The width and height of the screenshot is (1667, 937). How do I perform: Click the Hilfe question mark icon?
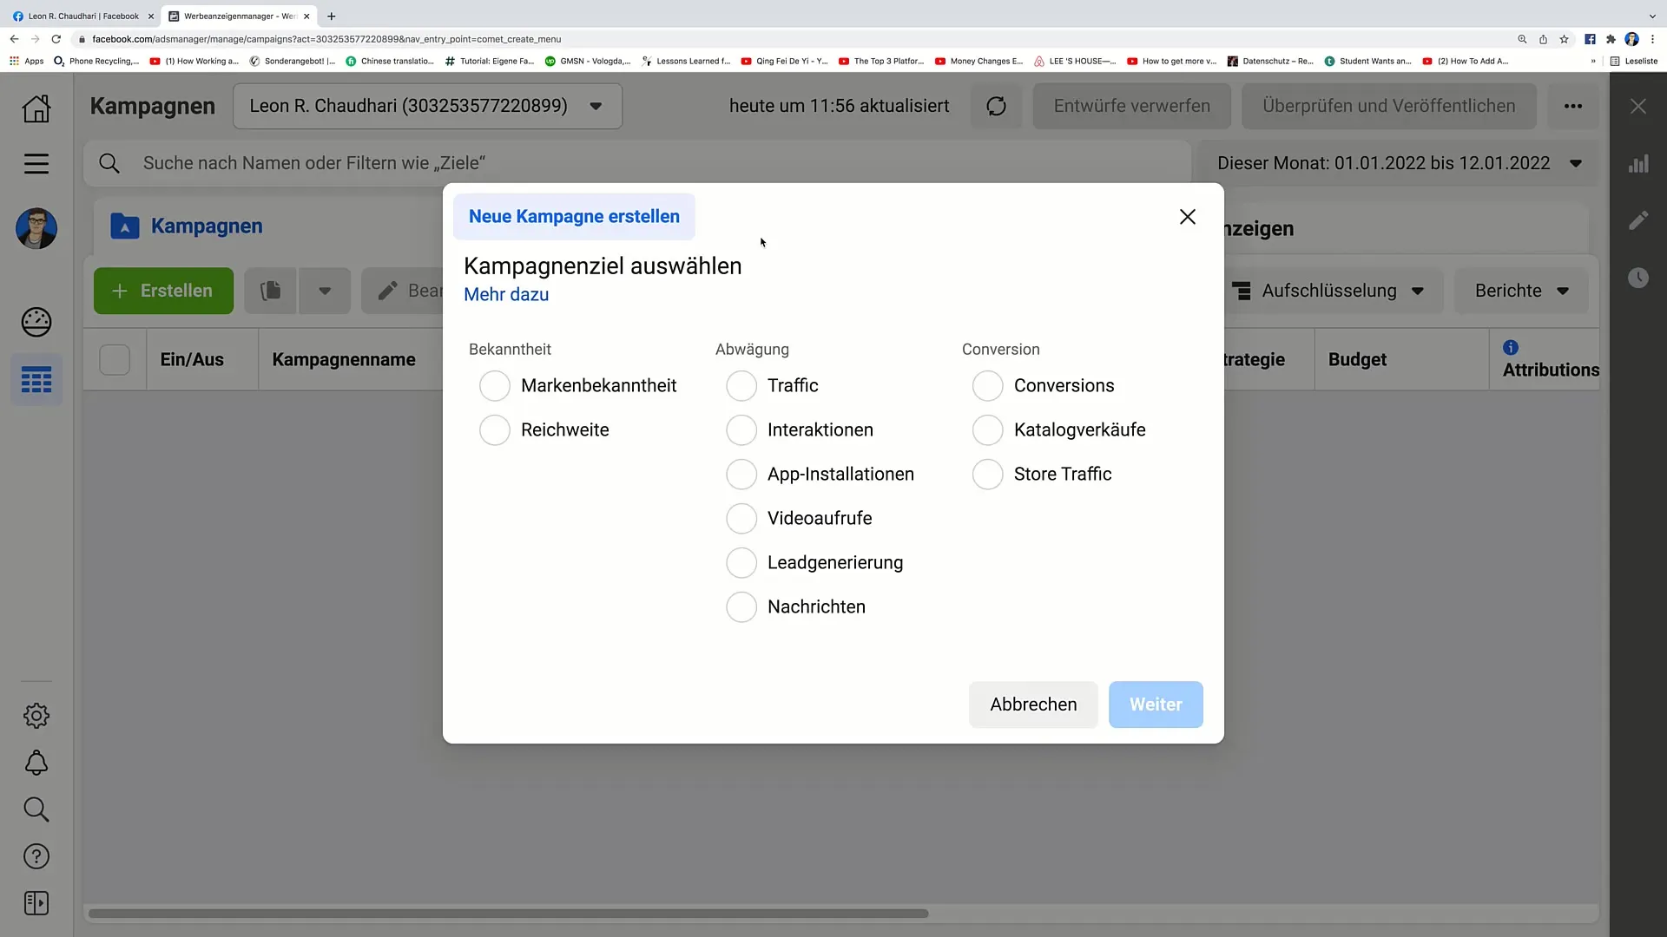point(36,855)
